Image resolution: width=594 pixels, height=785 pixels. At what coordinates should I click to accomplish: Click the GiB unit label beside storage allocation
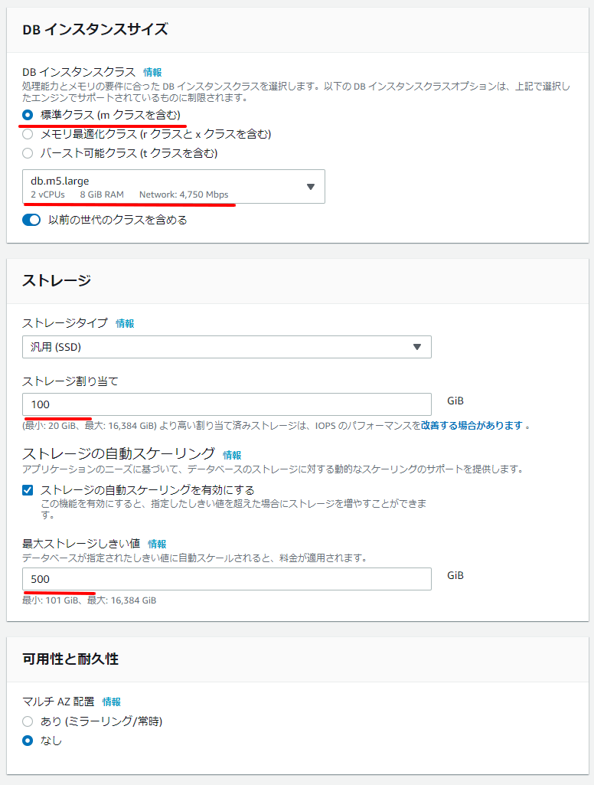click(455, 401)
